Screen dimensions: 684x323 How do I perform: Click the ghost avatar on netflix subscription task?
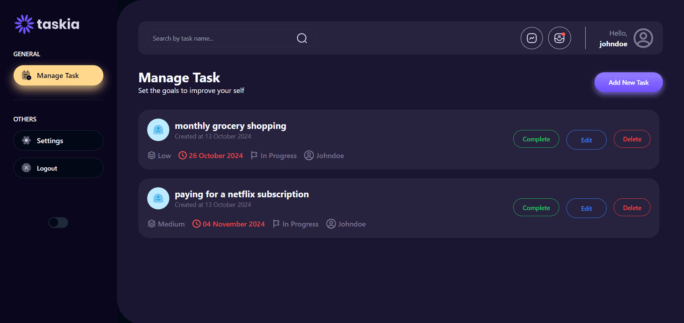click(x=158, y=198)
